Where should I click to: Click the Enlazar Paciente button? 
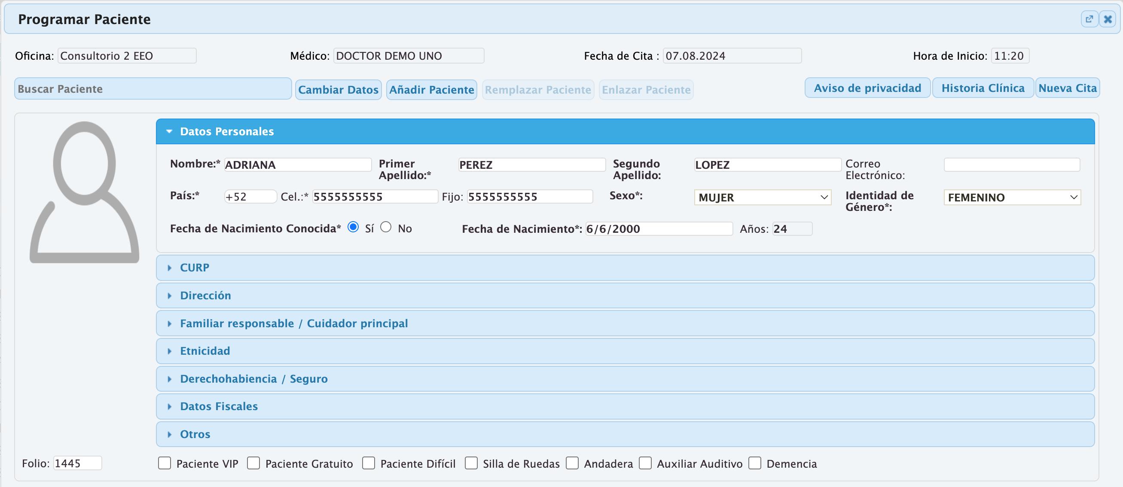[646, 90]
